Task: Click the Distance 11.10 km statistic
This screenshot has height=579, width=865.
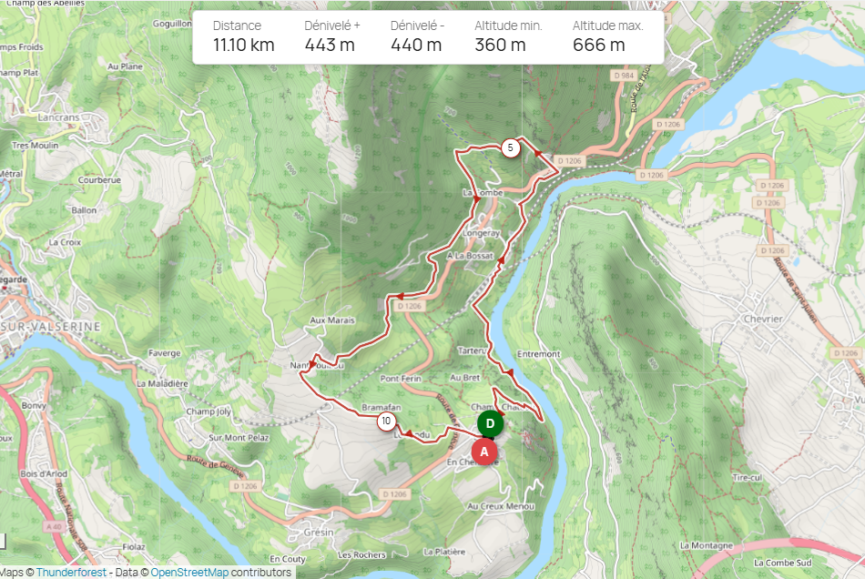Action: [243, 36]
